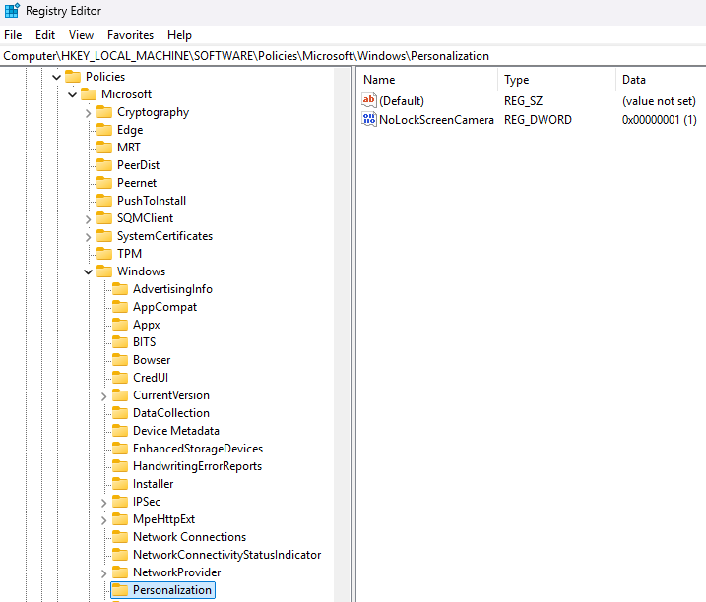Screen dimensions: 706x602
Task: Click the Cryptography folder icon
Action: 104,111
